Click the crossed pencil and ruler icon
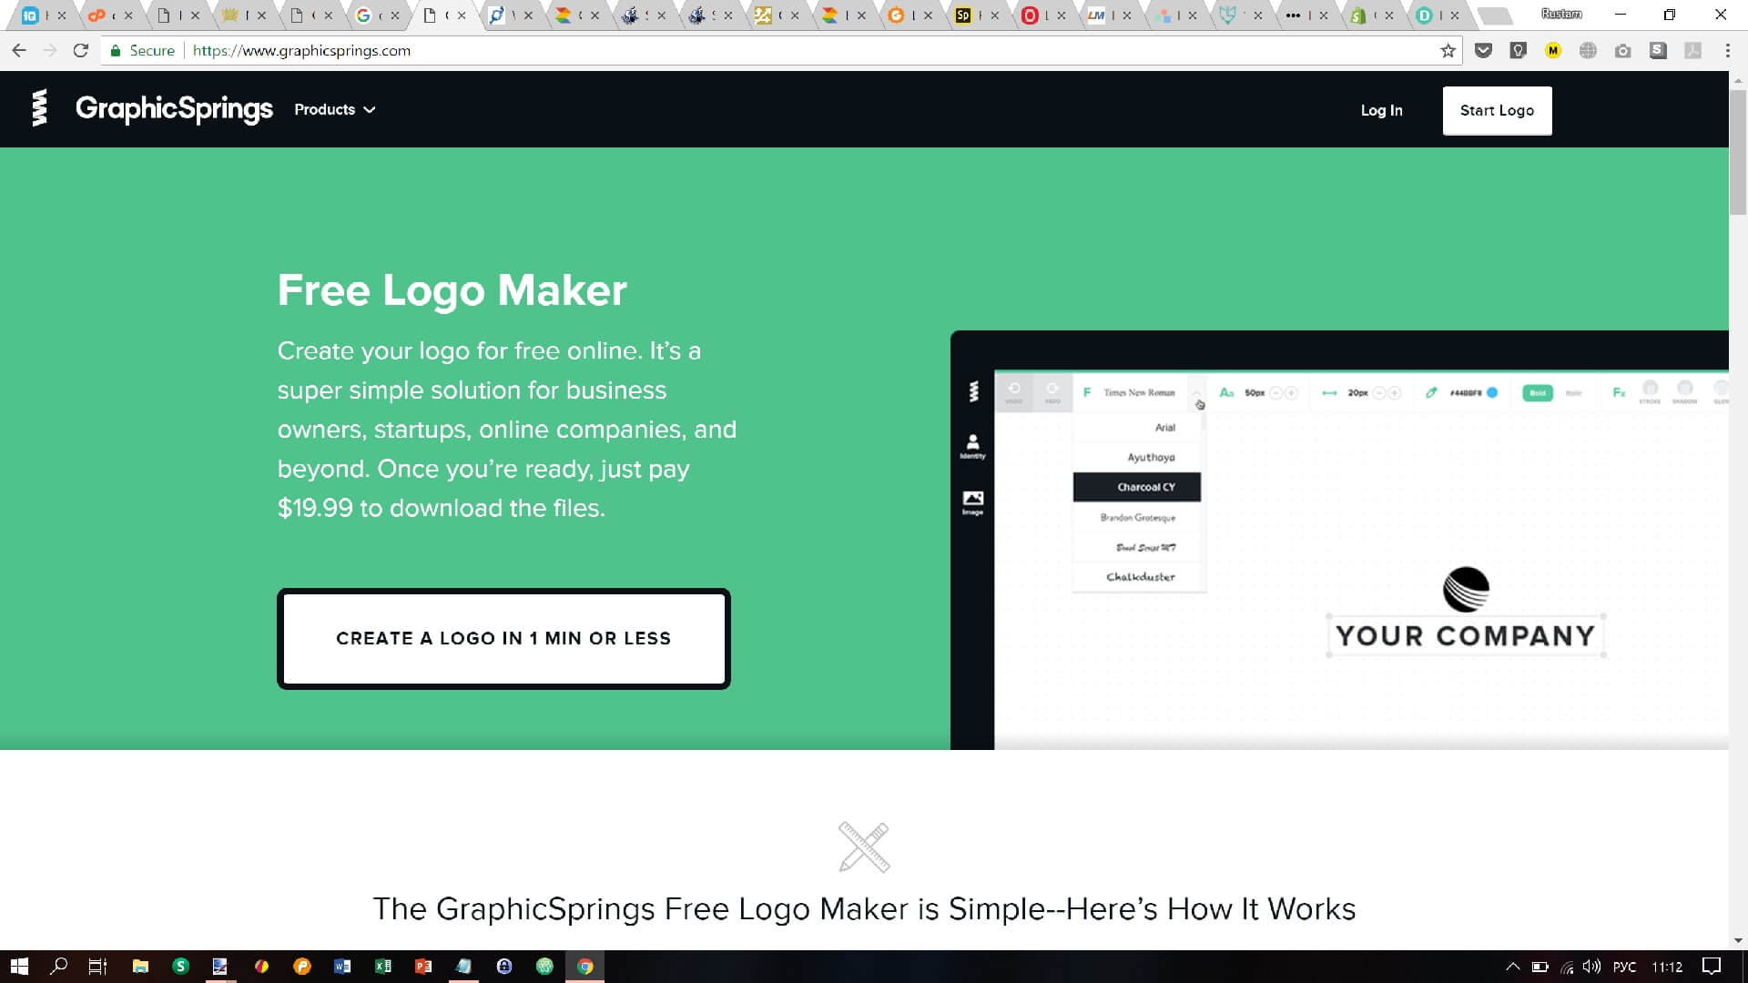This screenshot has height=983, width=1748. tap(863, 846)
